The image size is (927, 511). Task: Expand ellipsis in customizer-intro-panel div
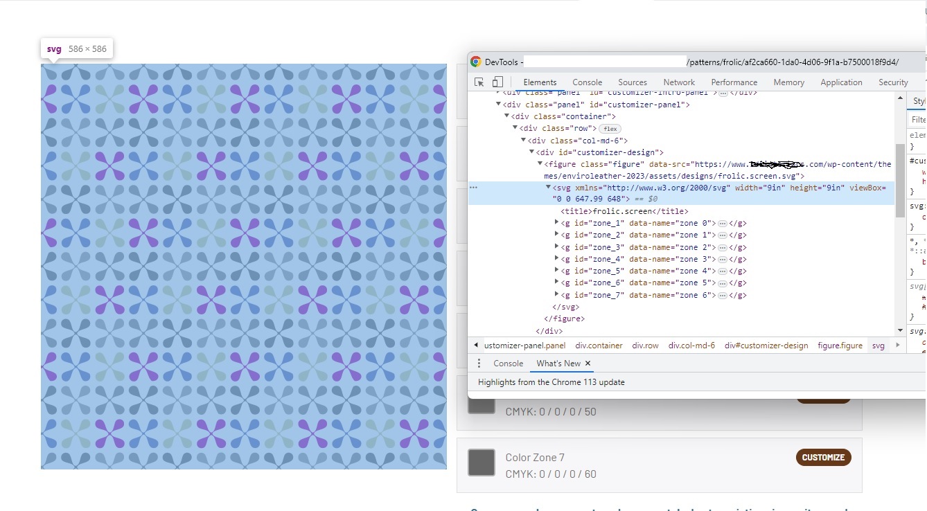723,92
